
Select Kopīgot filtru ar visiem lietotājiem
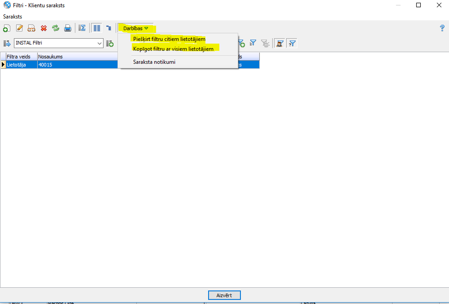(173, 49)
